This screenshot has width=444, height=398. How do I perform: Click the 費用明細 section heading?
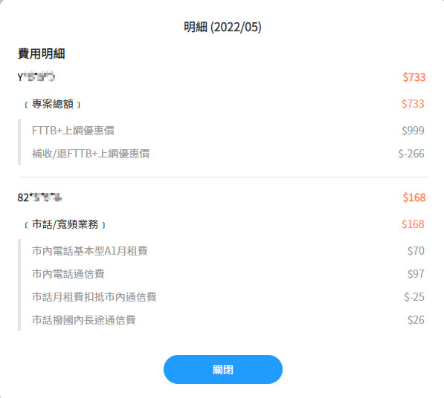[42, 53]
